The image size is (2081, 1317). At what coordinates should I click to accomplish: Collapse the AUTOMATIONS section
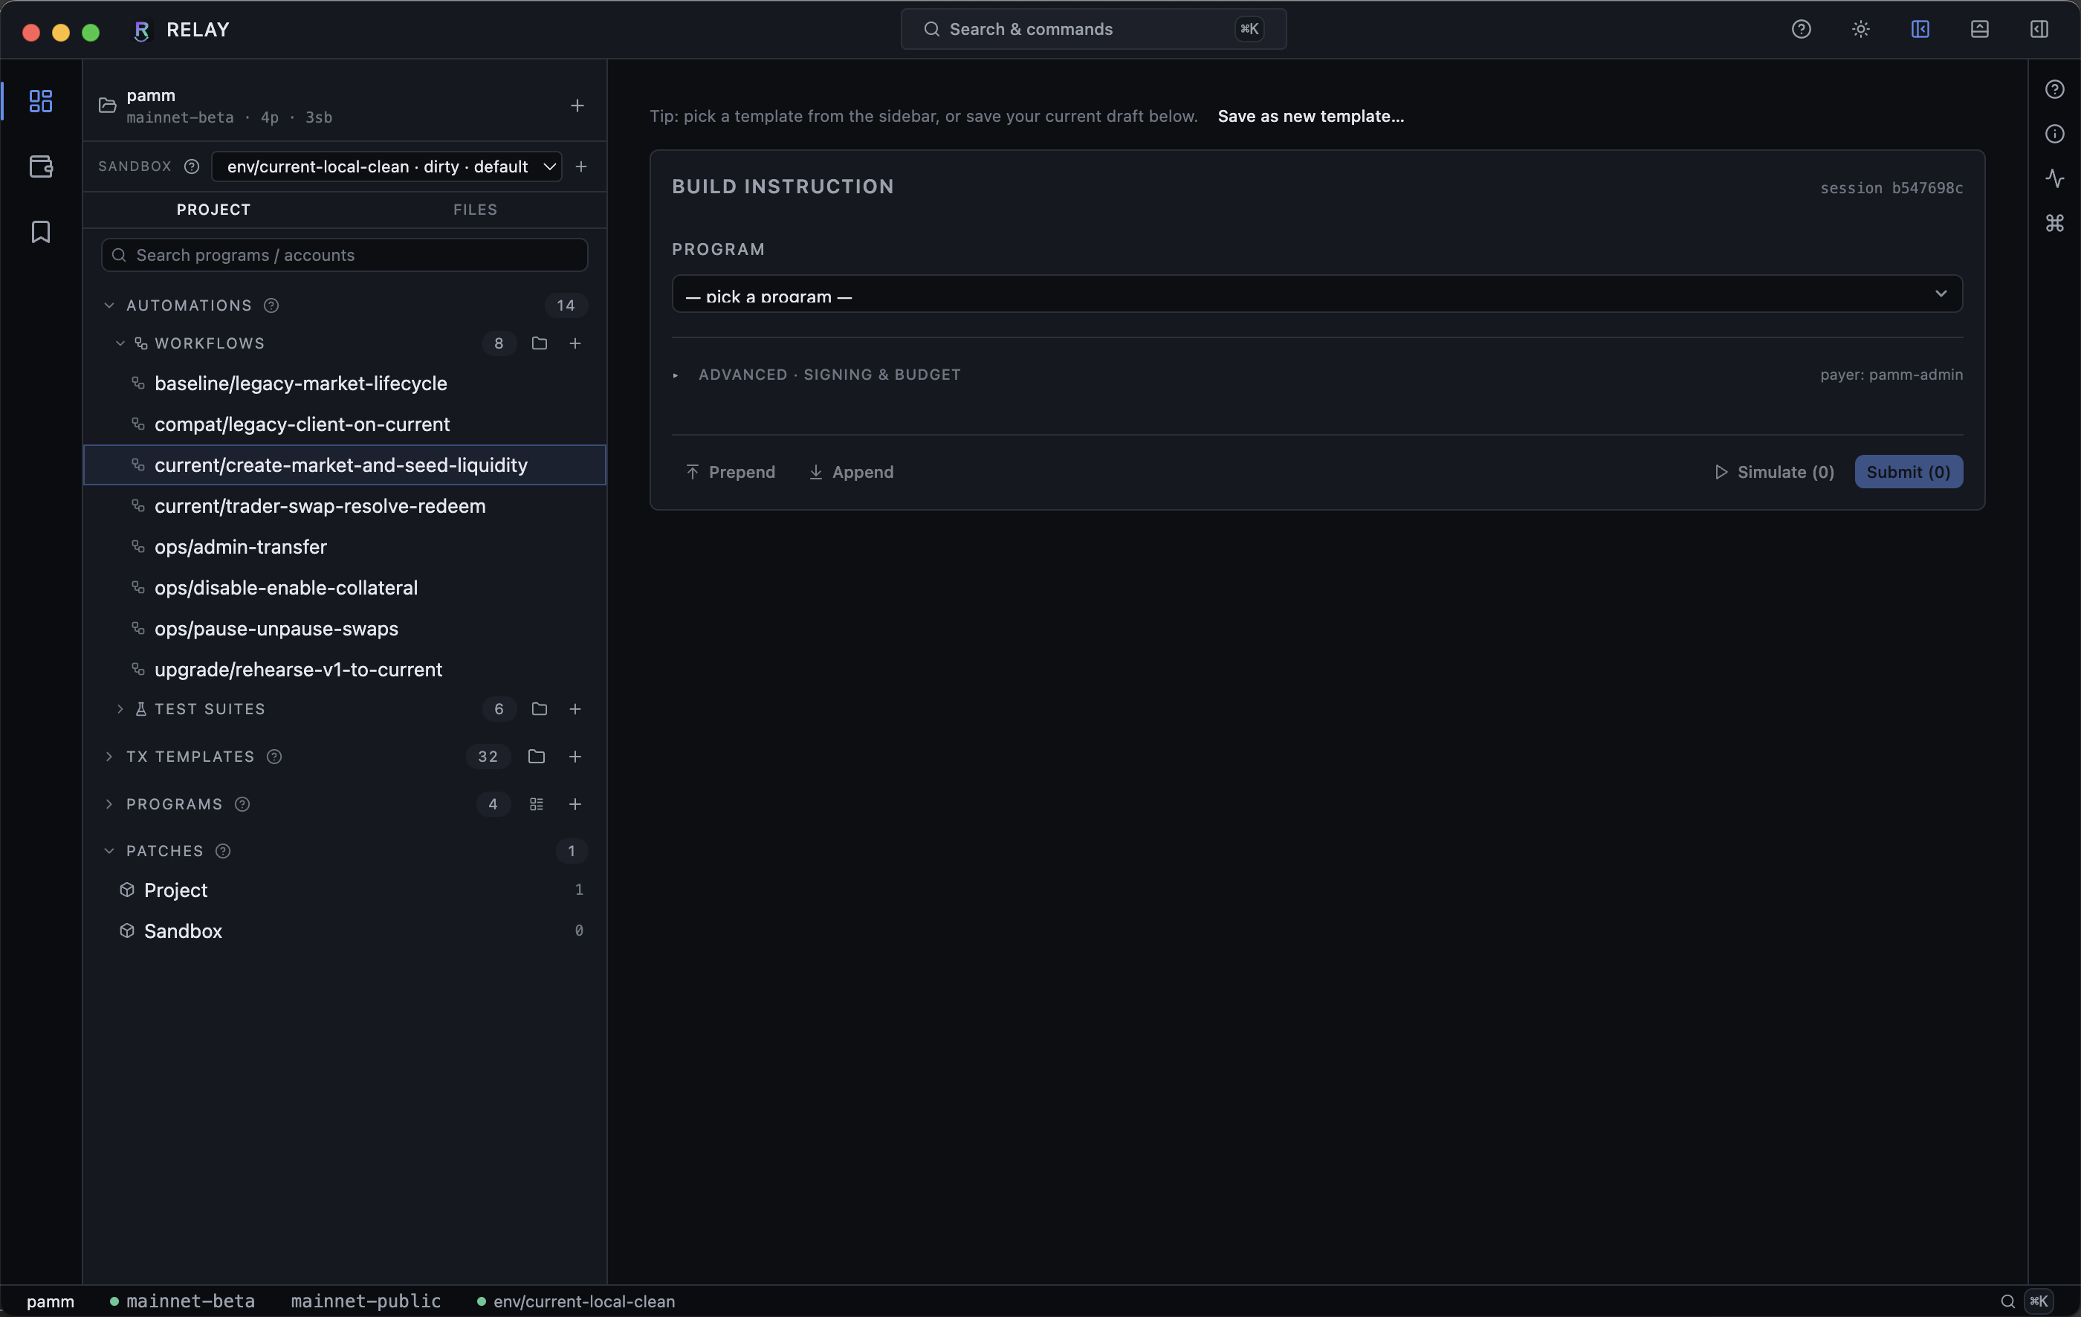click(x=109, y=305)
